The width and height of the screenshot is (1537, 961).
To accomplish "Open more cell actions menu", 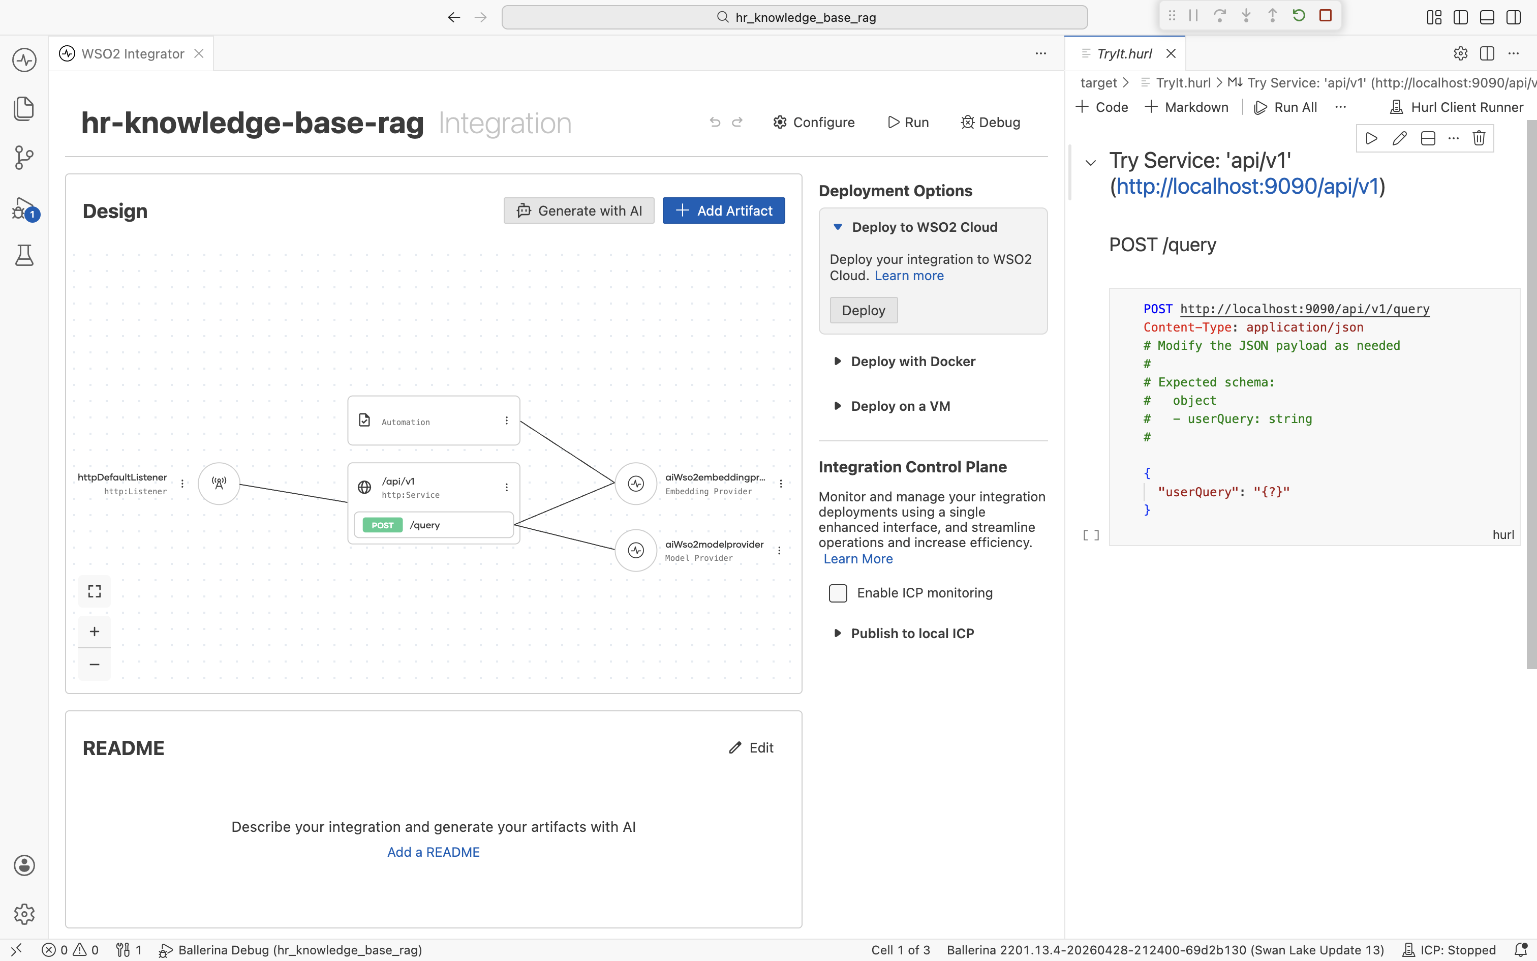I will pos(1454,138).
